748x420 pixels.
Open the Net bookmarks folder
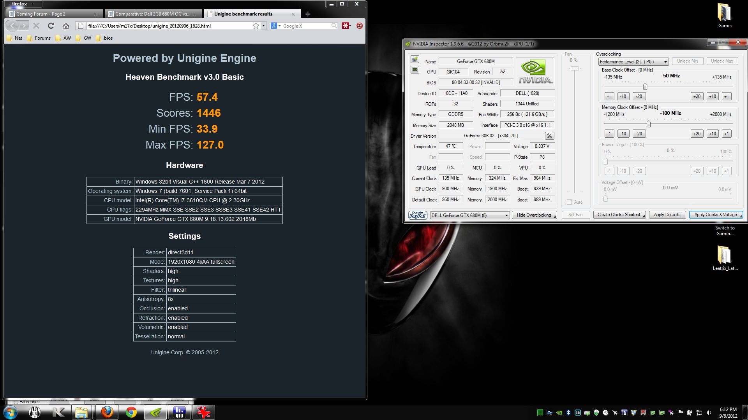coord(14,38)
